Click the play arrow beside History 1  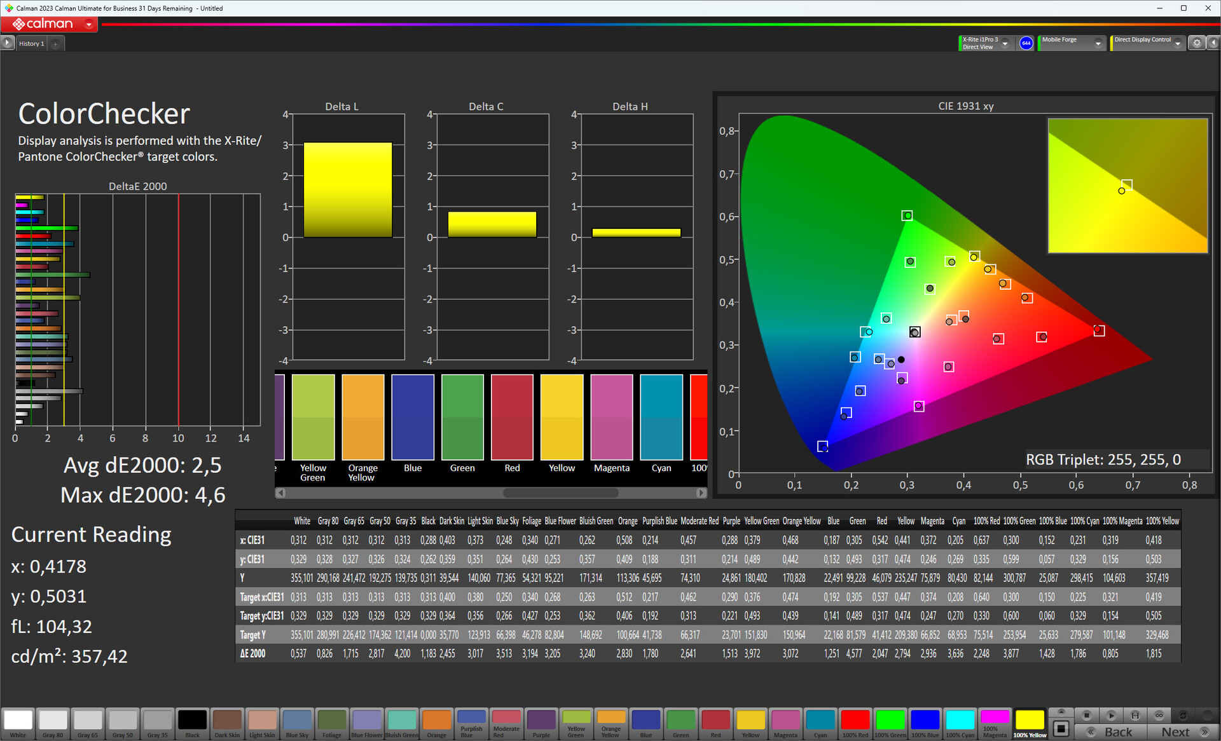7,43
